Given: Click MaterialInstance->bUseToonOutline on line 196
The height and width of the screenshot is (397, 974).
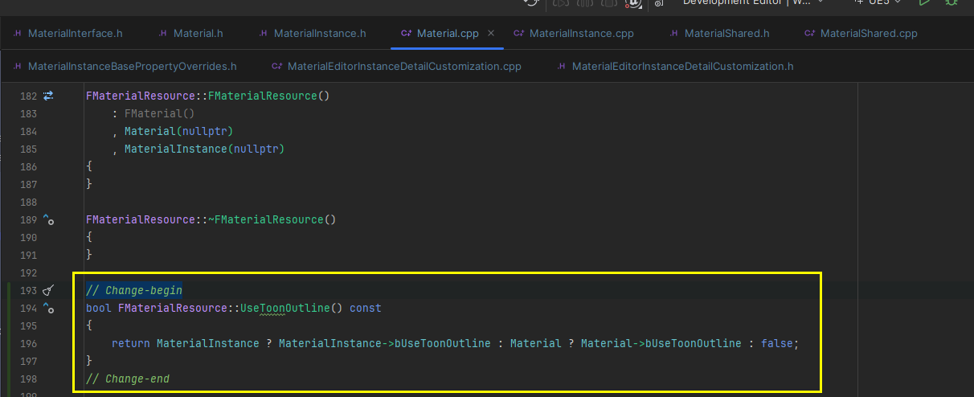Looking at the screenshot, I should [x=384, y=343].
